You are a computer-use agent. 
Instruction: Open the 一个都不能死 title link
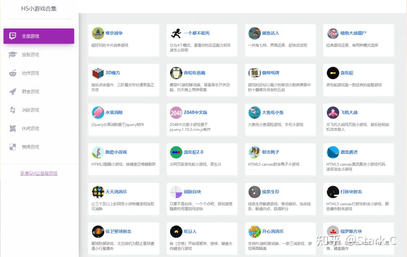196,33
